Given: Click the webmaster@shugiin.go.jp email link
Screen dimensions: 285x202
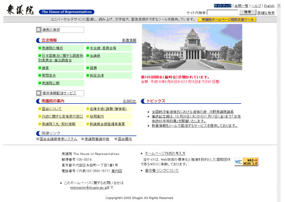Looking at the screenshot, I should pyautogui.click(x=89, y=187).
